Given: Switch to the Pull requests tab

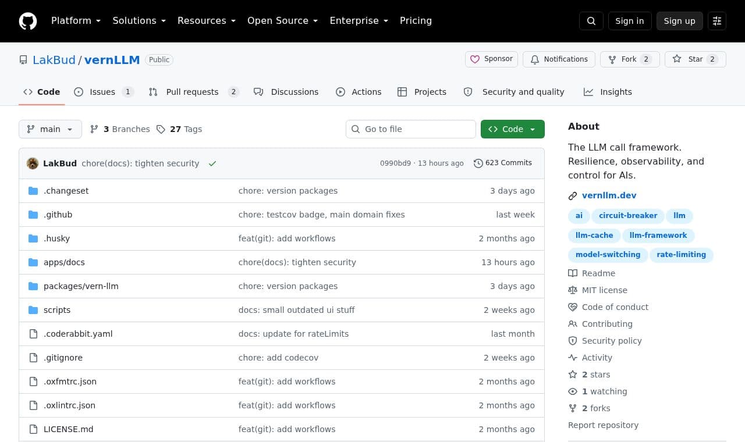Looking at the screenshot, I should pyautogui.click(x=194, y=92).
